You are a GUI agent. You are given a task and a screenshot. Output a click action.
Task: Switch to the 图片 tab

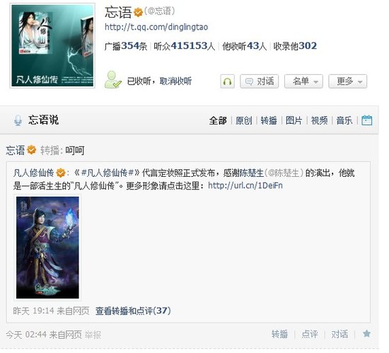294,120
